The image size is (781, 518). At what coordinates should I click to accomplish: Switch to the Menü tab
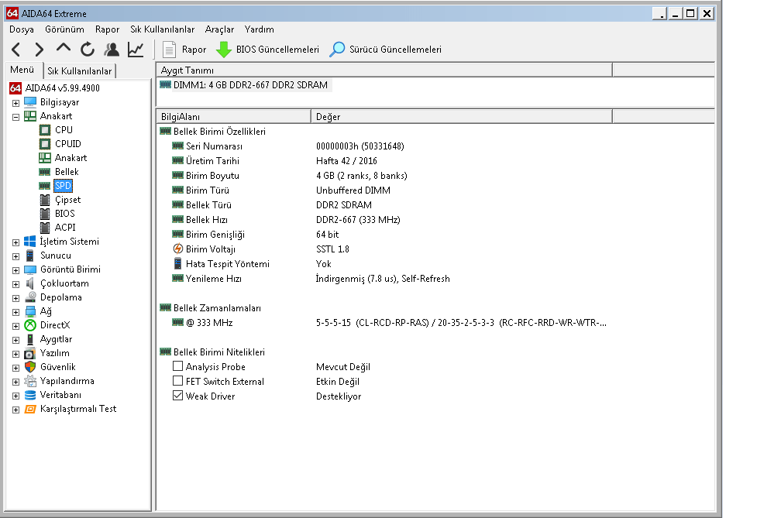click(22, 70)
